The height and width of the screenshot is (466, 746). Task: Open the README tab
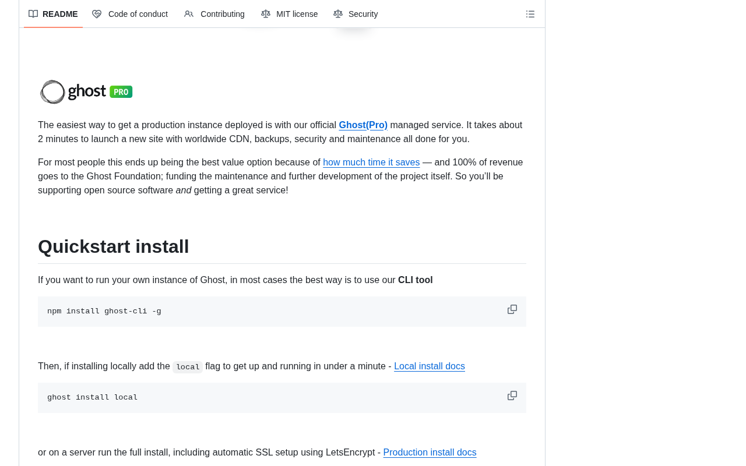[53, 14]
